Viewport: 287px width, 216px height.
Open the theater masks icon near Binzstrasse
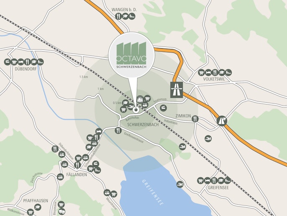61,211
